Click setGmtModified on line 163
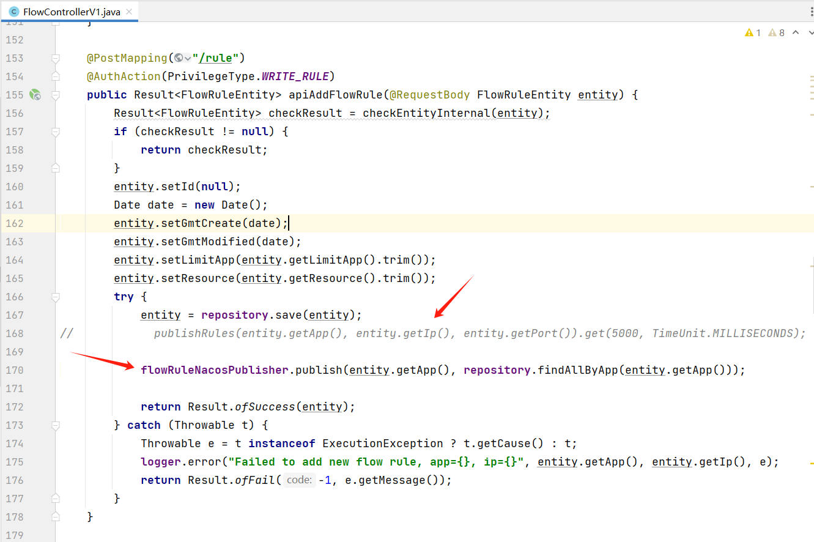The width and height of the screenshot is (814, 542). [205, 242]
